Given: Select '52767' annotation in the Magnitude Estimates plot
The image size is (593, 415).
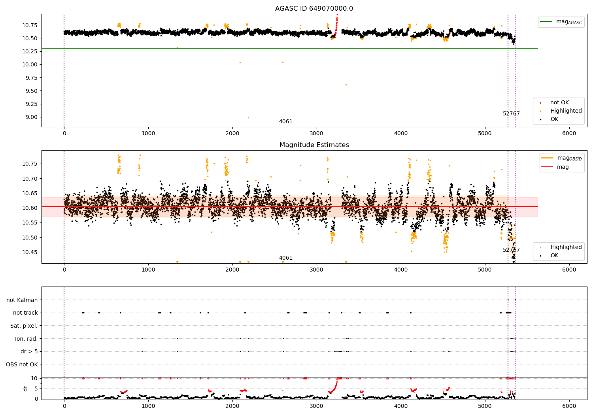Looking at the screenshot, I should [511, 250].
